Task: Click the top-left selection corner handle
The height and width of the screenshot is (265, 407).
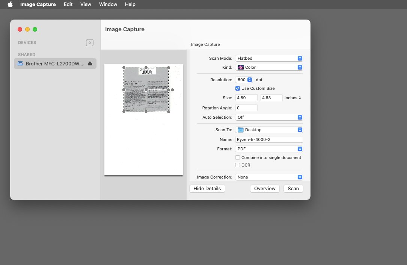Action: (124, 68)
